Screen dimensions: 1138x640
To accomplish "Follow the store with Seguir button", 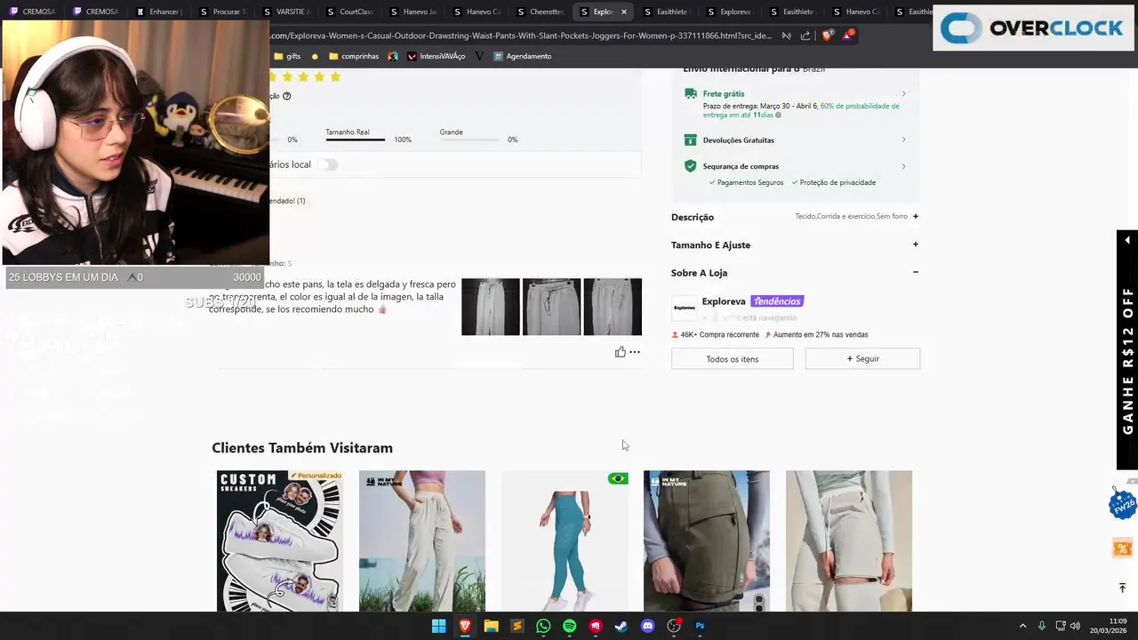I will (x=862, y=358).
